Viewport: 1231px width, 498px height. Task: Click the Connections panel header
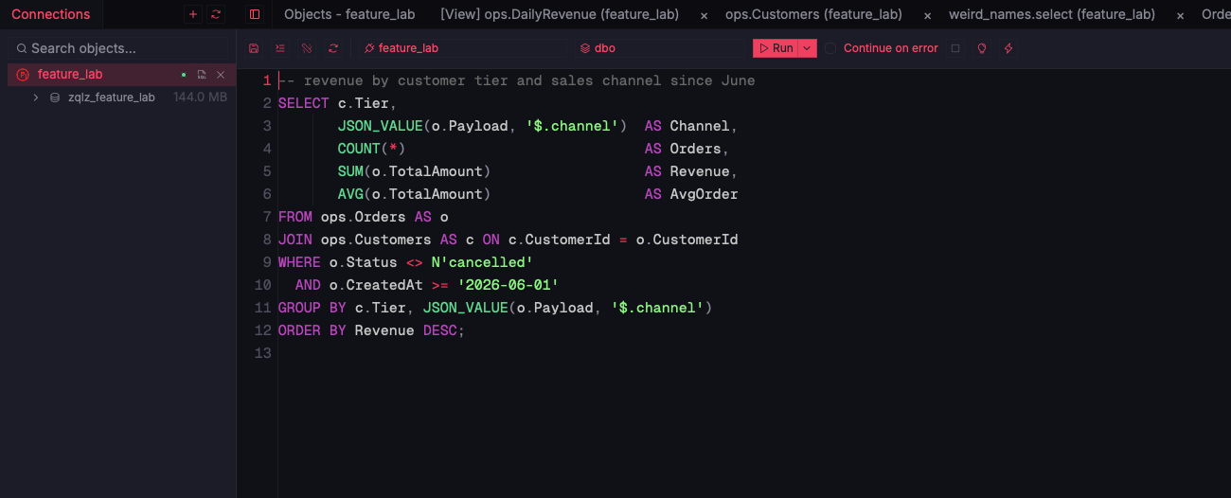(51, 14)
